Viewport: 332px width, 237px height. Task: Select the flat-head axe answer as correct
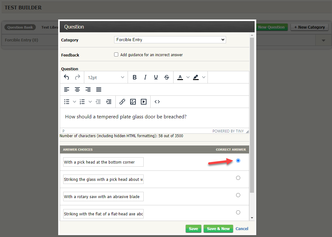click(x=238, y=212)
